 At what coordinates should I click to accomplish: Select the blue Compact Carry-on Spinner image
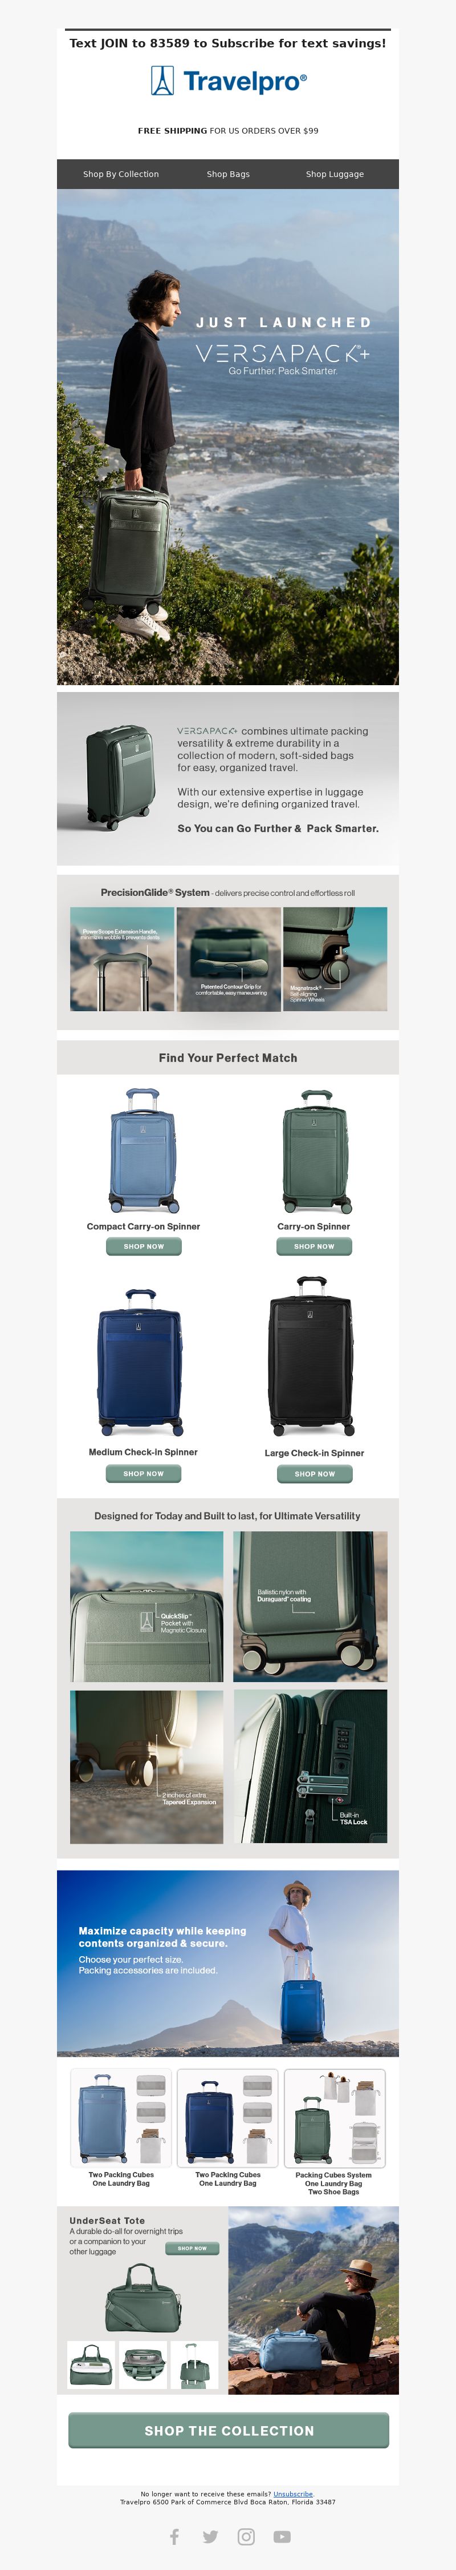[x=144, y=1151]
